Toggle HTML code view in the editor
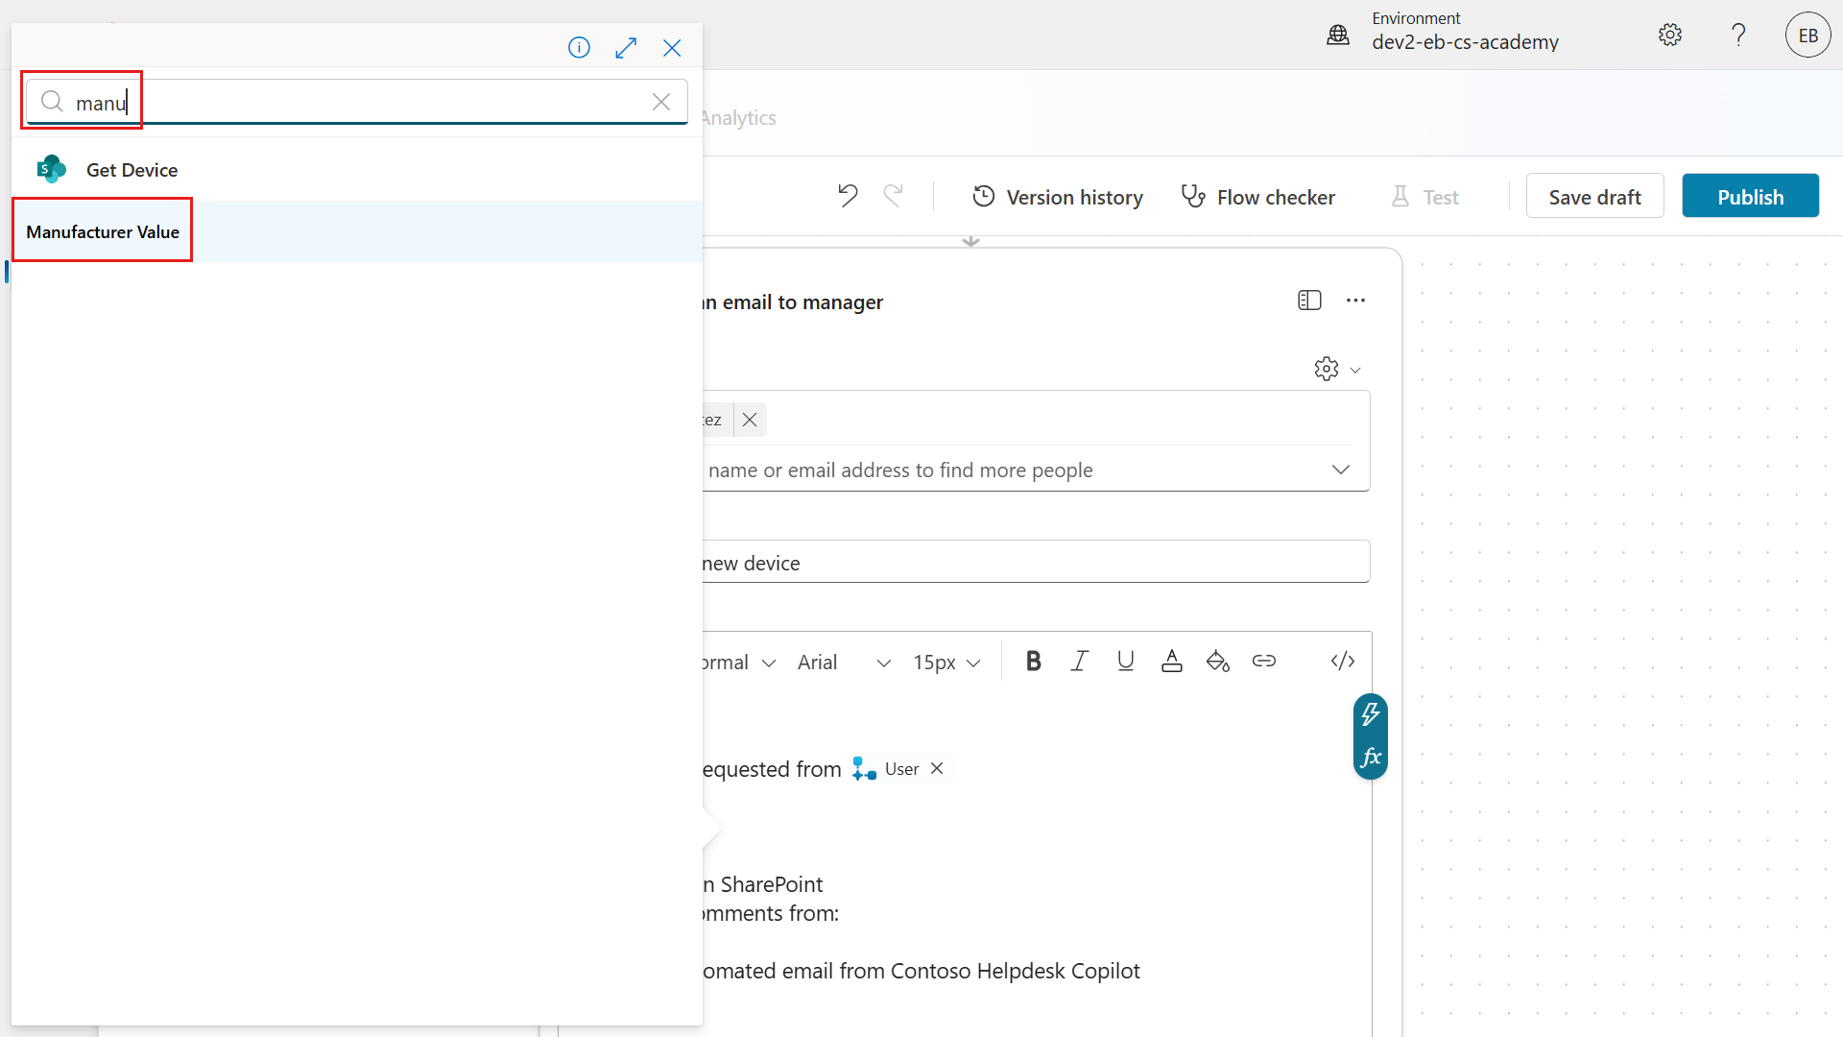The height and width of the screenshot is (1037, 1843). click(x=1342, y=661)
